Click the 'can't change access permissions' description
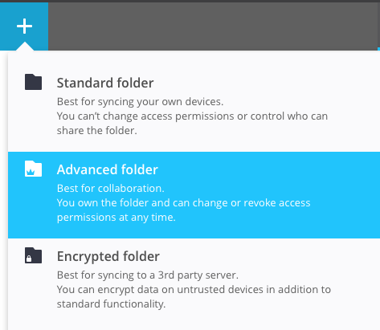Screen dimensions: 380x330 coord(192,116)
